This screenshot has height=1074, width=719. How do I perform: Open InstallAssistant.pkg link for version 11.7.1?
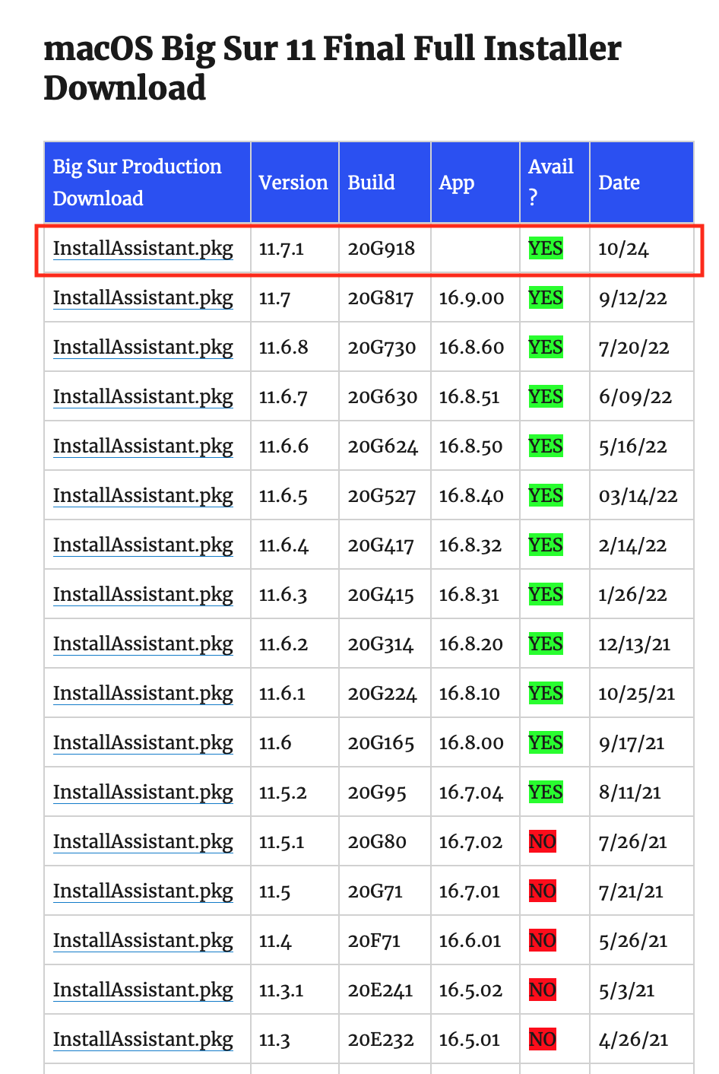pos(143,249)
